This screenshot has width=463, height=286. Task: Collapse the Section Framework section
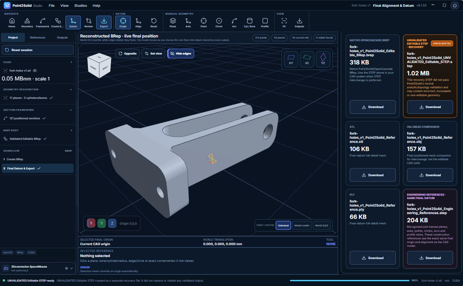click(71, 110)
